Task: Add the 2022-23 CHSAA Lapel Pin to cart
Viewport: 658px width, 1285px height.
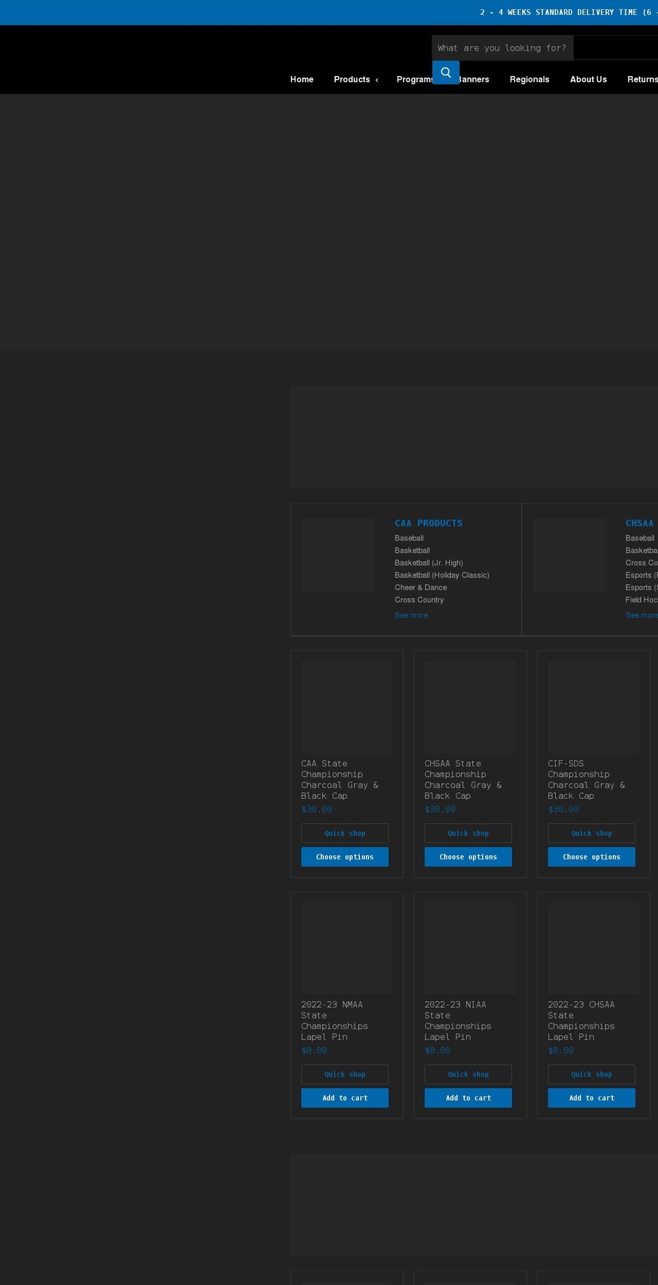Action: point(592,1098)
